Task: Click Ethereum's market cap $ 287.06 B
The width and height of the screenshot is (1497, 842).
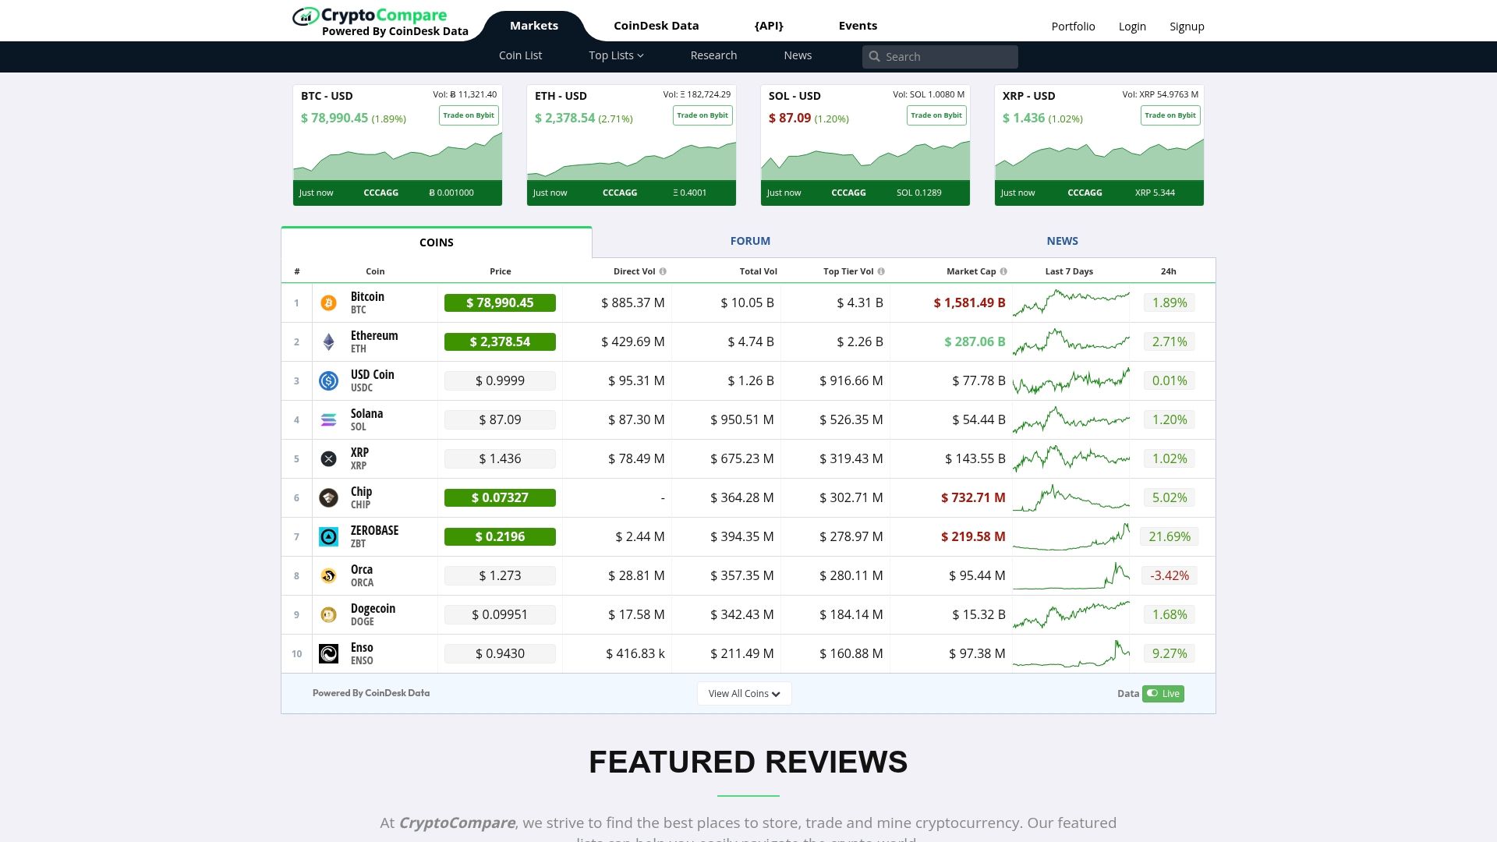Action: [x=975, y=342]
